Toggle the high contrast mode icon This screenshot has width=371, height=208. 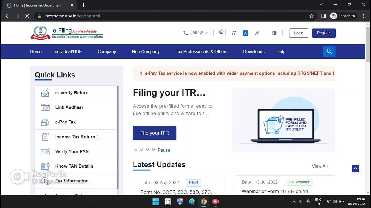[274, 33]
